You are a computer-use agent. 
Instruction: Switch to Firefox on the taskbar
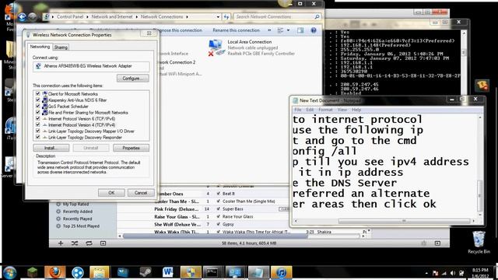click(55, 272)
